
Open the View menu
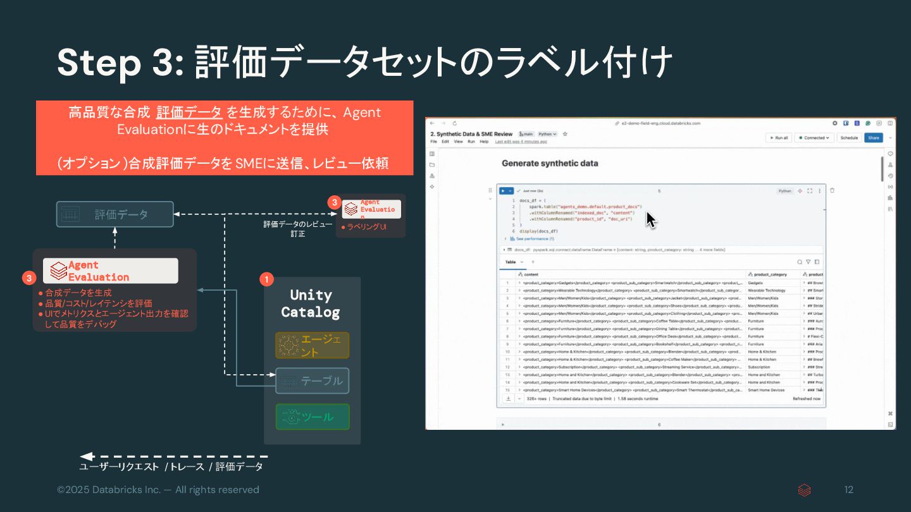(458, 142)
